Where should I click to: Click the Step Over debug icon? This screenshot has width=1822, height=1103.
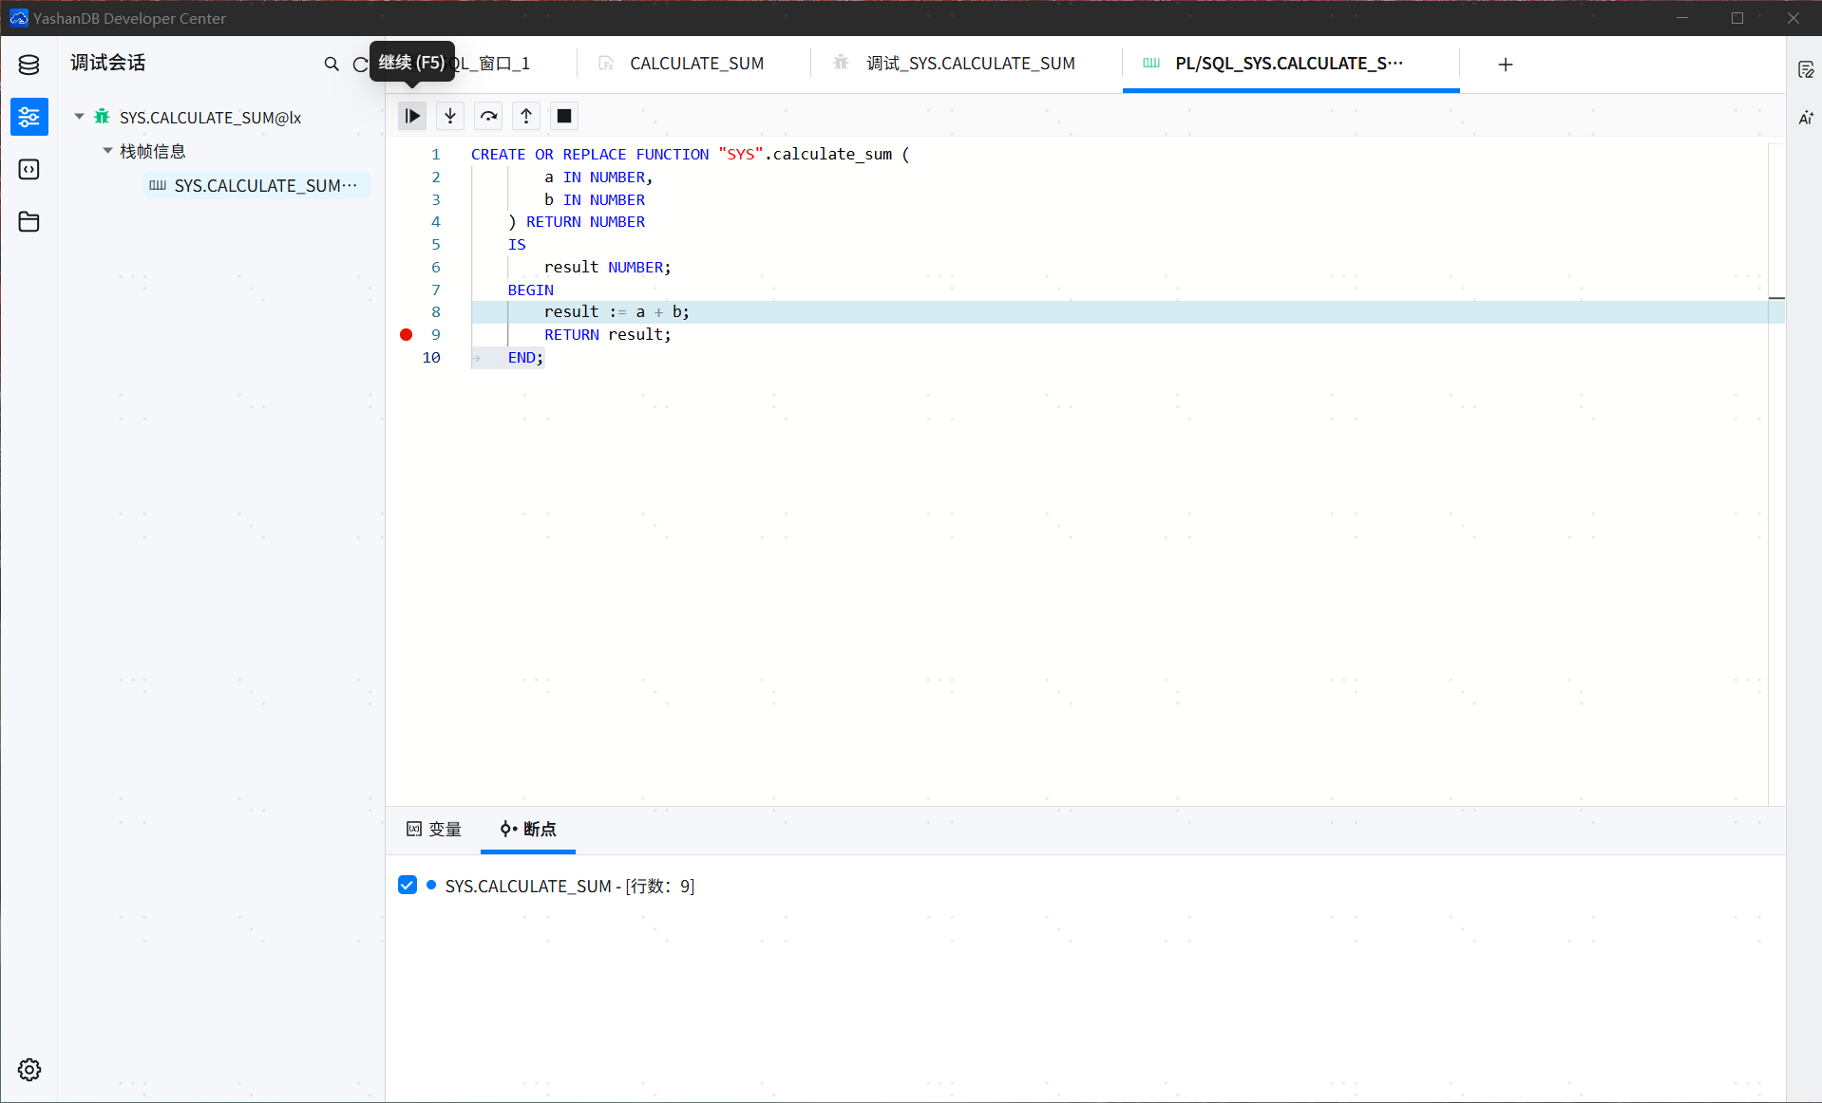(x=488, y=116)
